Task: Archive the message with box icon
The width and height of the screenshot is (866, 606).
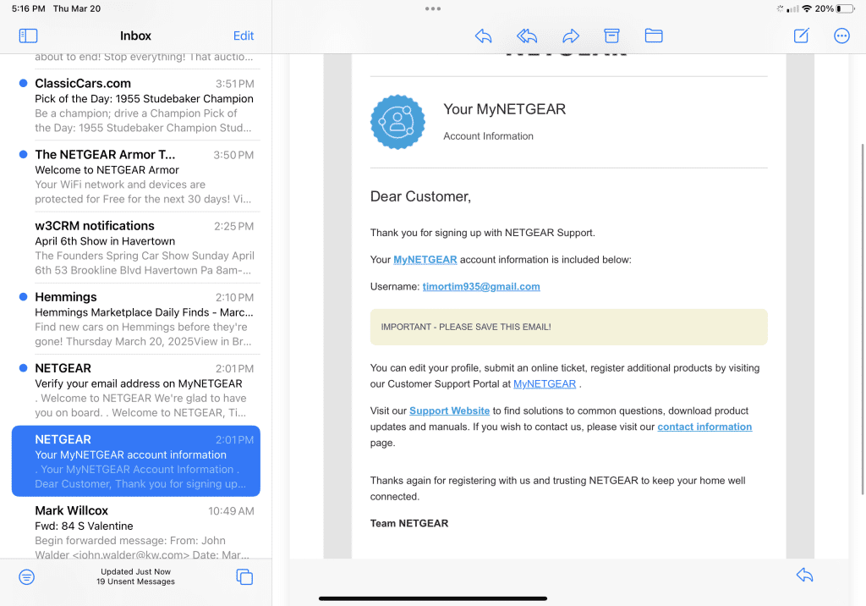Action: coord(611,36)
